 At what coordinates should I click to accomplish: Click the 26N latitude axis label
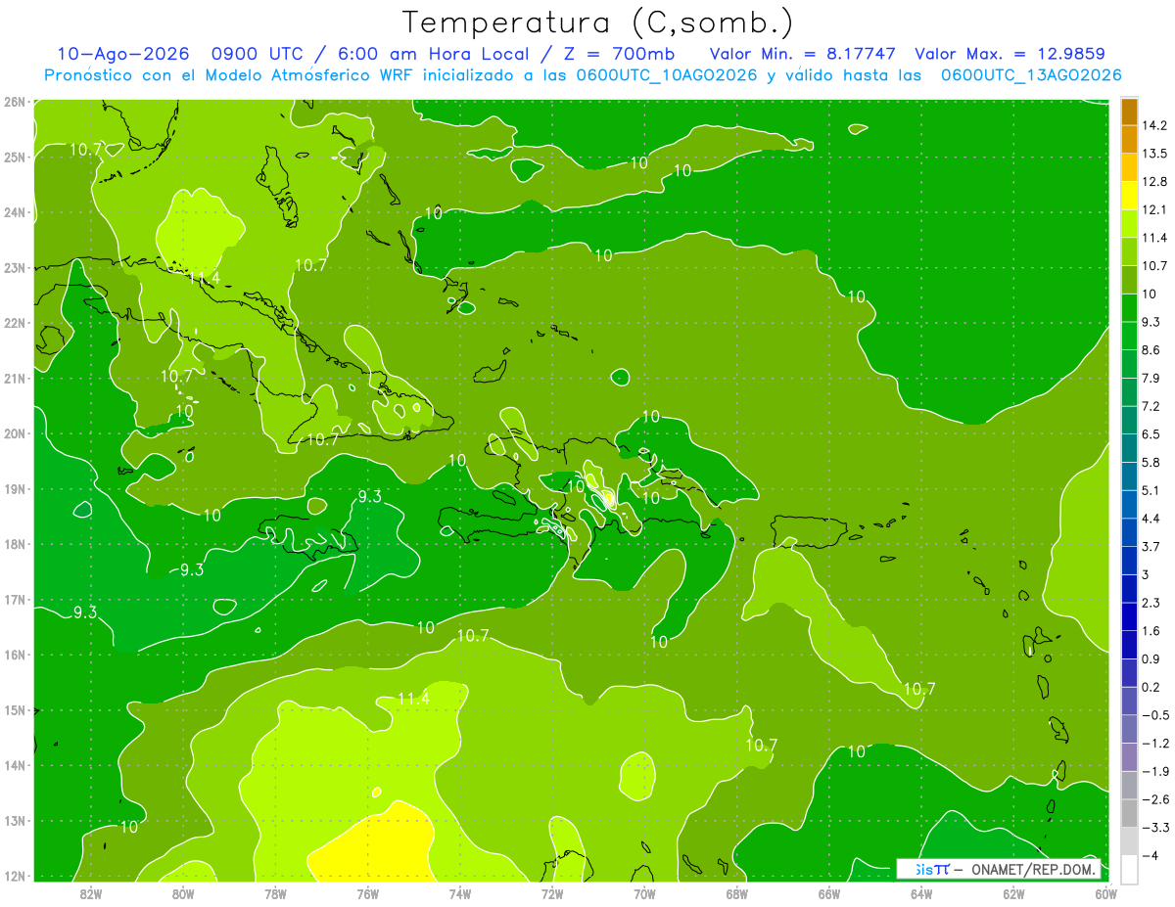tap(14, 102)
